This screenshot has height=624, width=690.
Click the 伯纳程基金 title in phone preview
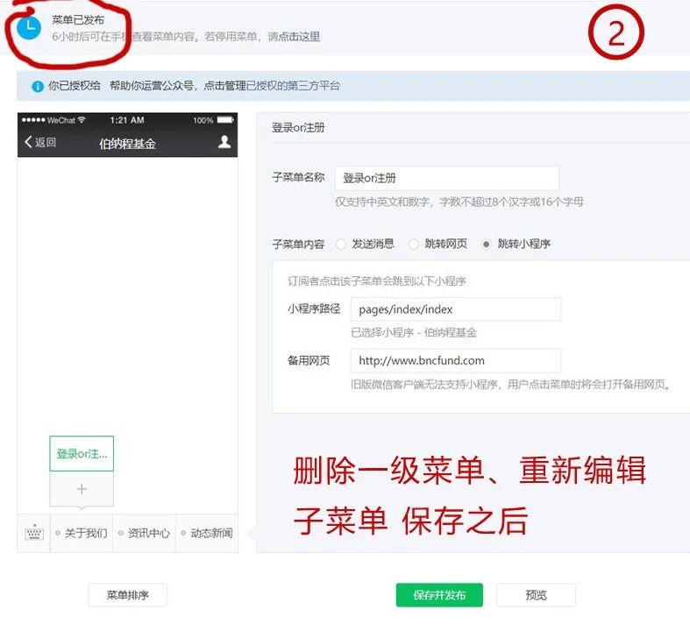127,144
